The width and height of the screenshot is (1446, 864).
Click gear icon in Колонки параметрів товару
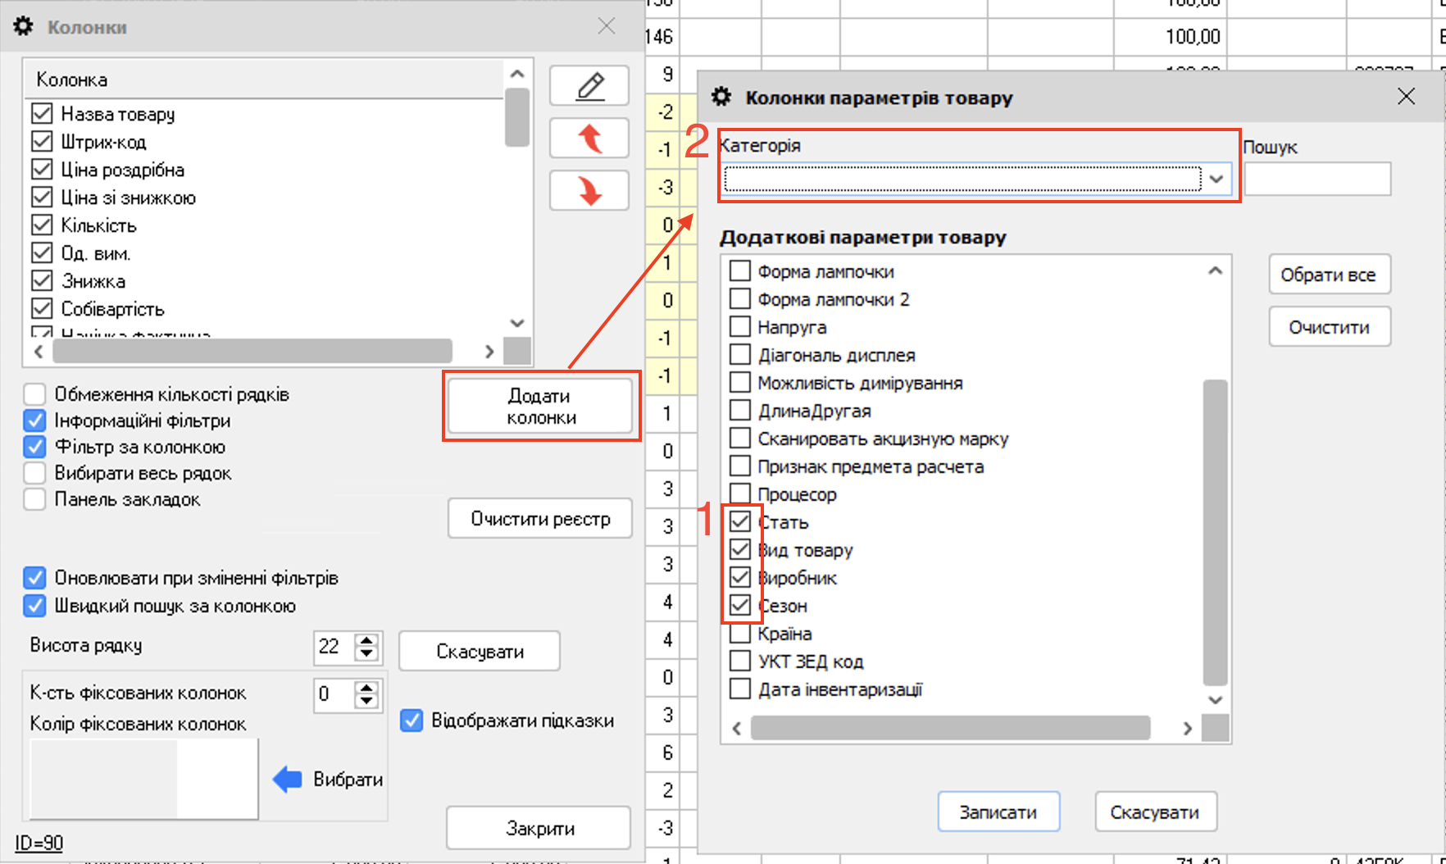click(721, 97)
